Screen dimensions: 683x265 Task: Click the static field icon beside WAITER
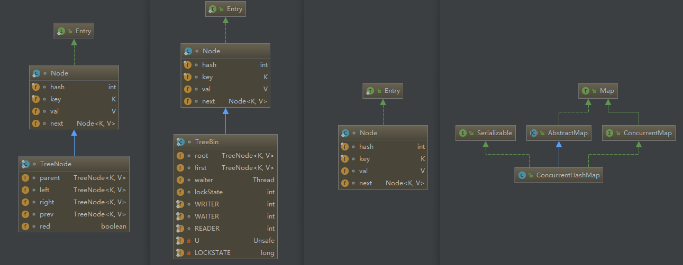point(180,216)
